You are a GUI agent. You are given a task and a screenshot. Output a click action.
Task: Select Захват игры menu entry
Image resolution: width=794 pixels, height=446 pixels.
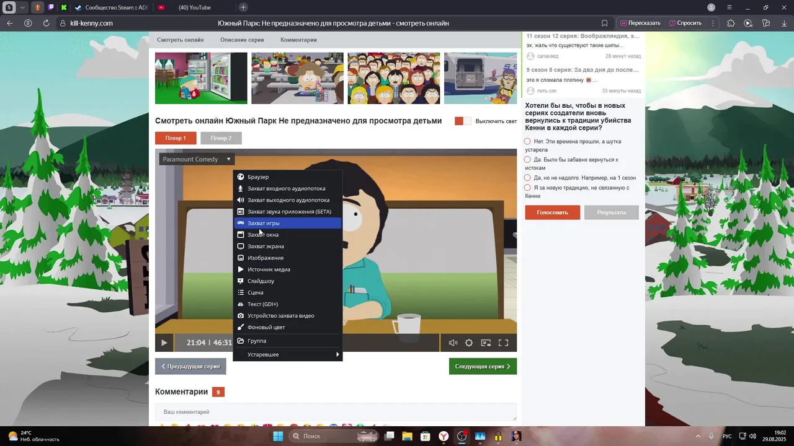point(288,223)
